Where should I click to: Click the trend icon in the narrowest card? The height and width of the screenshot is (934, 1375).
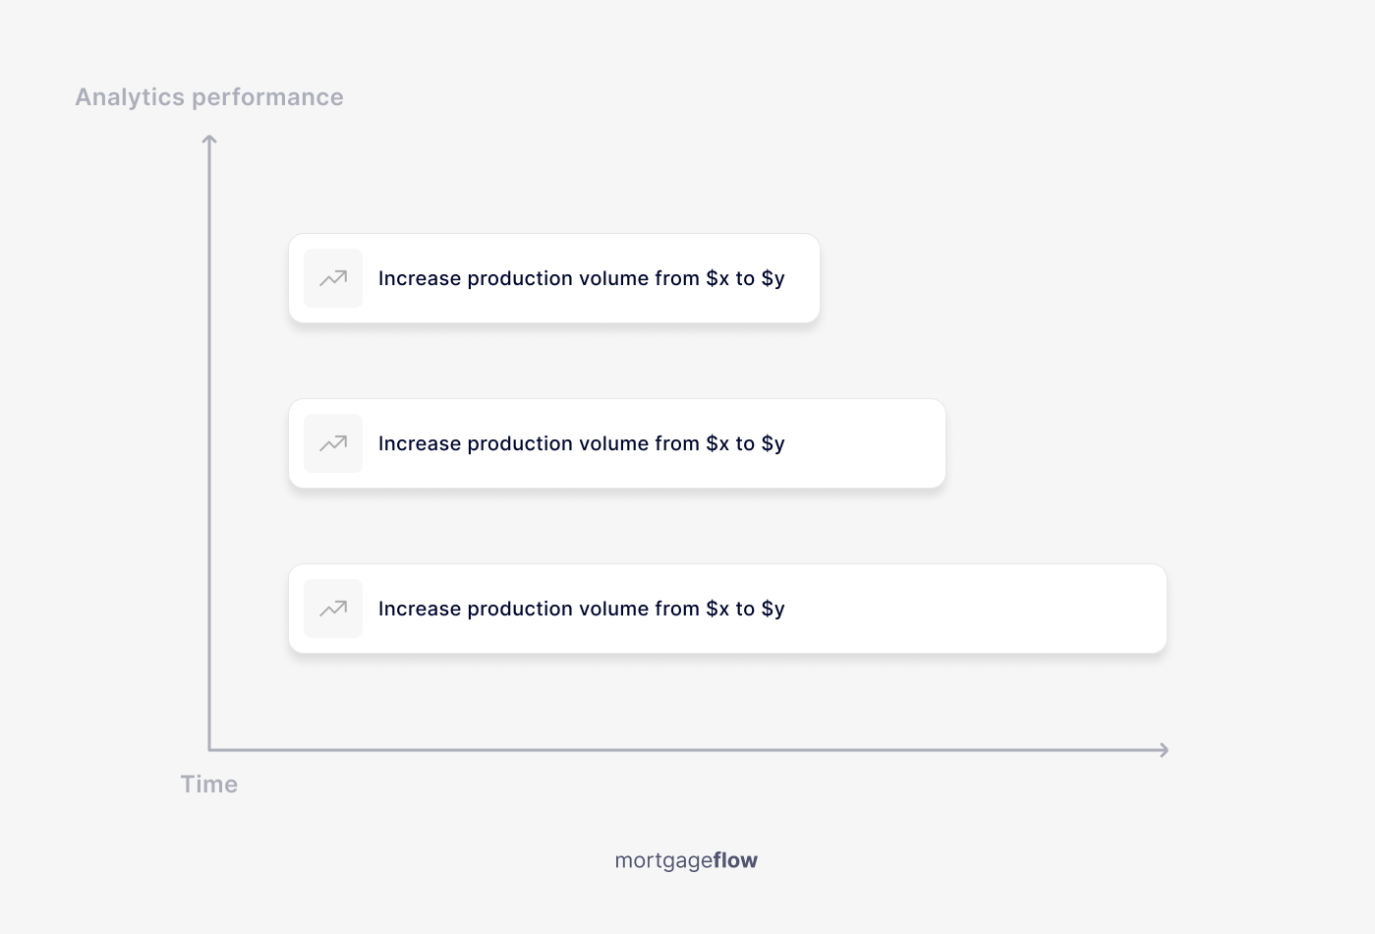coord(333,278)
